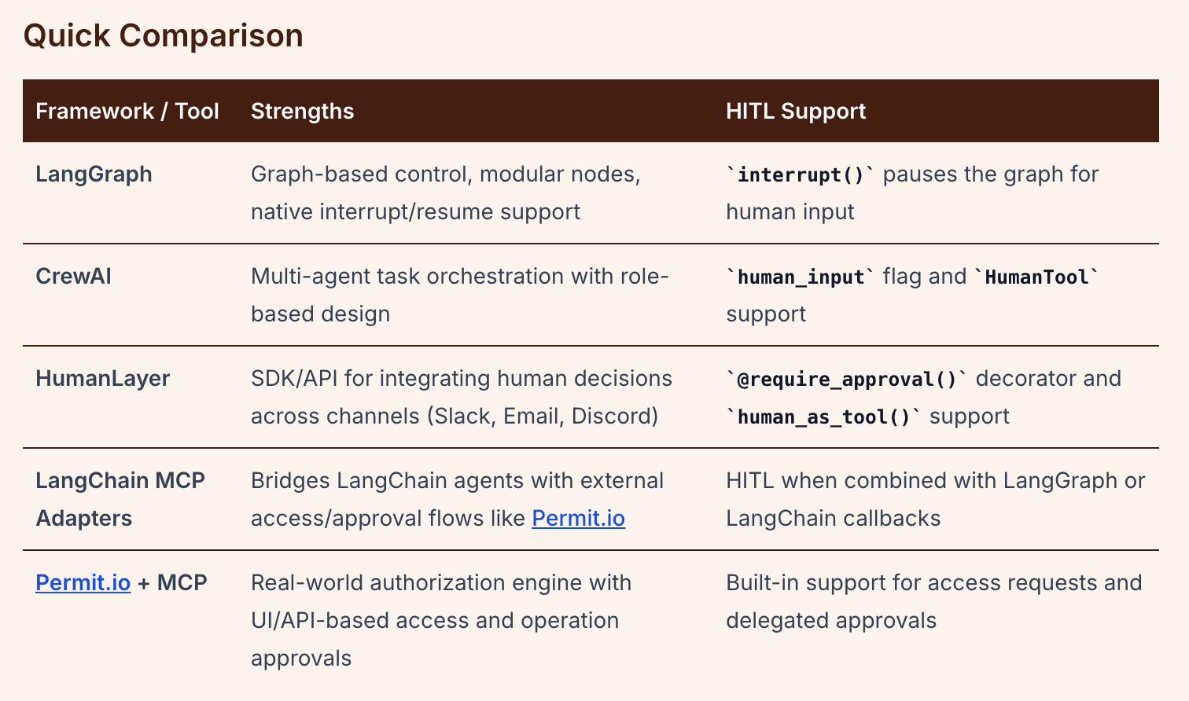This screenshot has height=701, width=1189.
Task: Click the "HITL Support" column header
Action: (796, 111)
